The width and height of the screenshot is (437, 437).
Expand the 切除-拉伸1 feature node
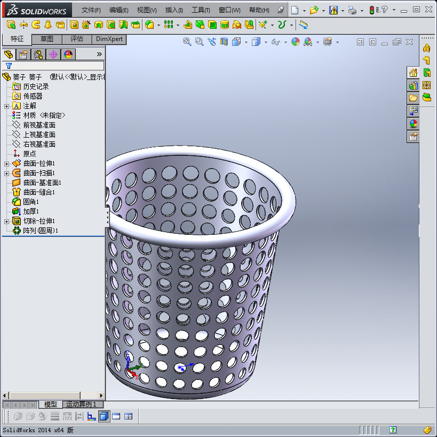(6, 221)
